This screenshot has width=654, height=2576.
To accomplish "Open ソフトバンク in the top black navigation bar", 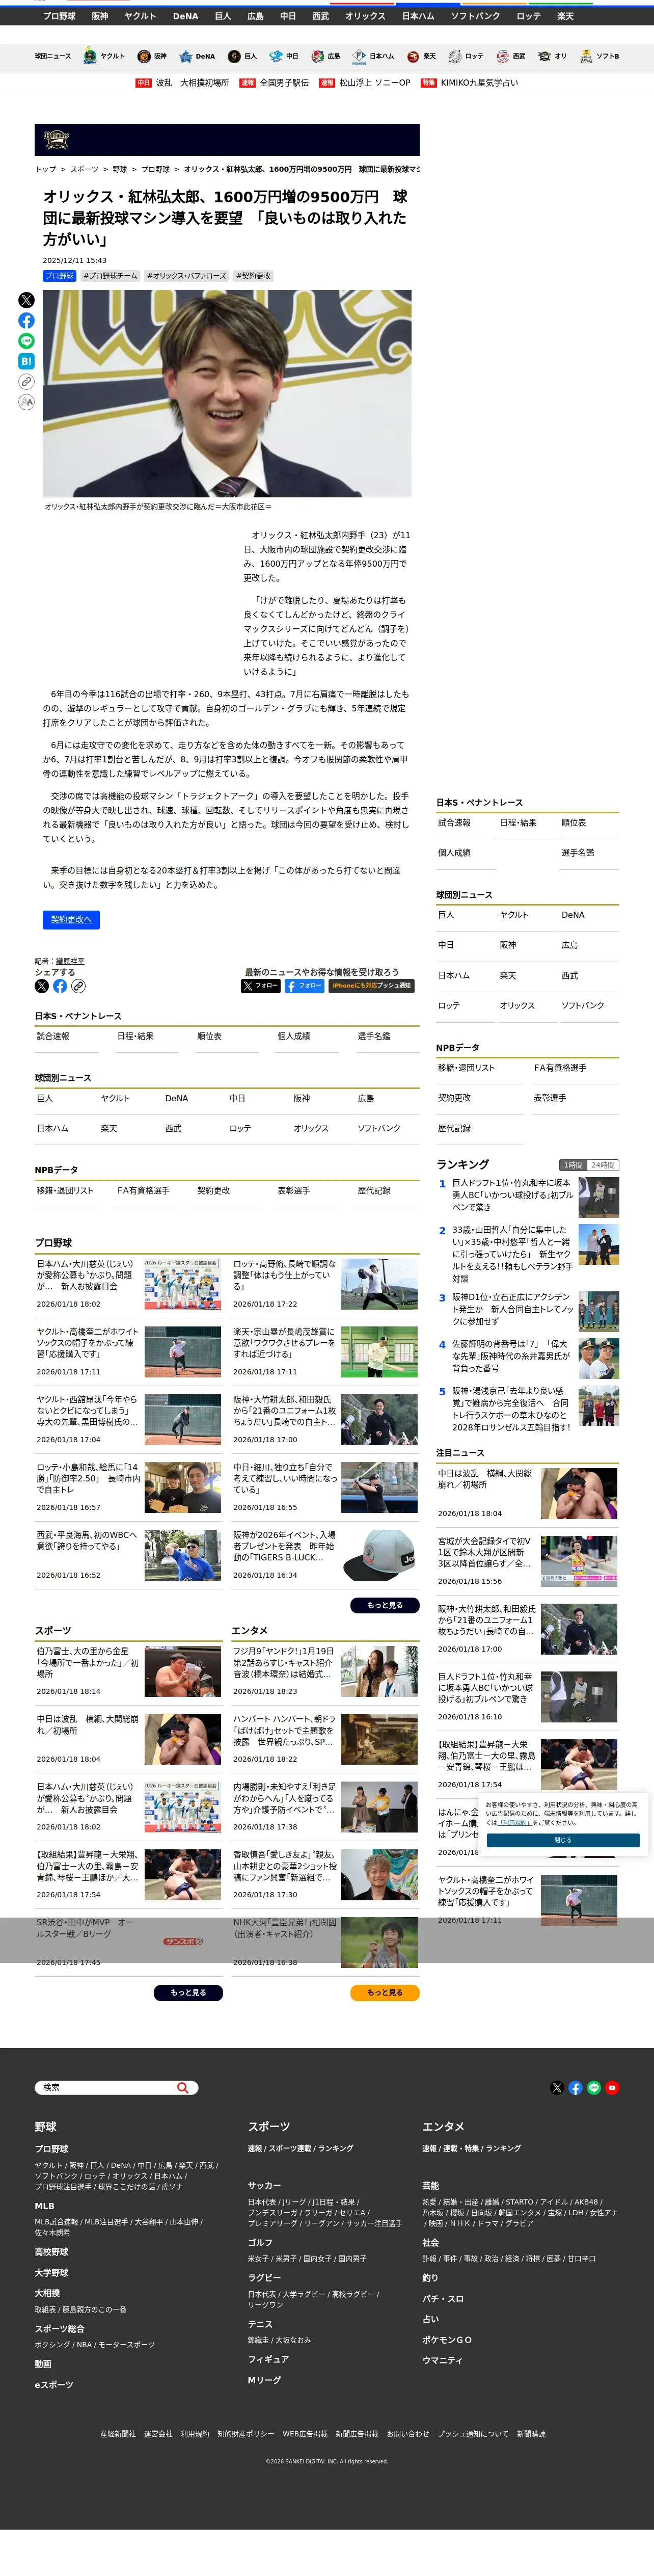I will coord(475,16).
